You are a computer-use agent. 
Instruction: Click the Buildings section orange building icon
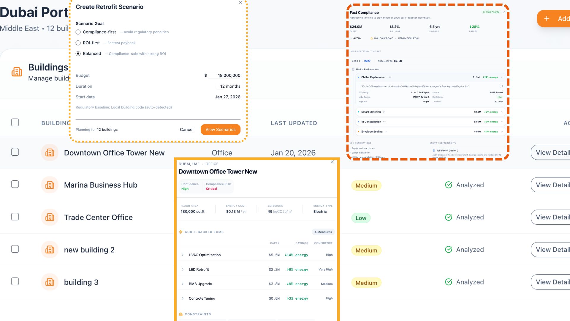17,72
